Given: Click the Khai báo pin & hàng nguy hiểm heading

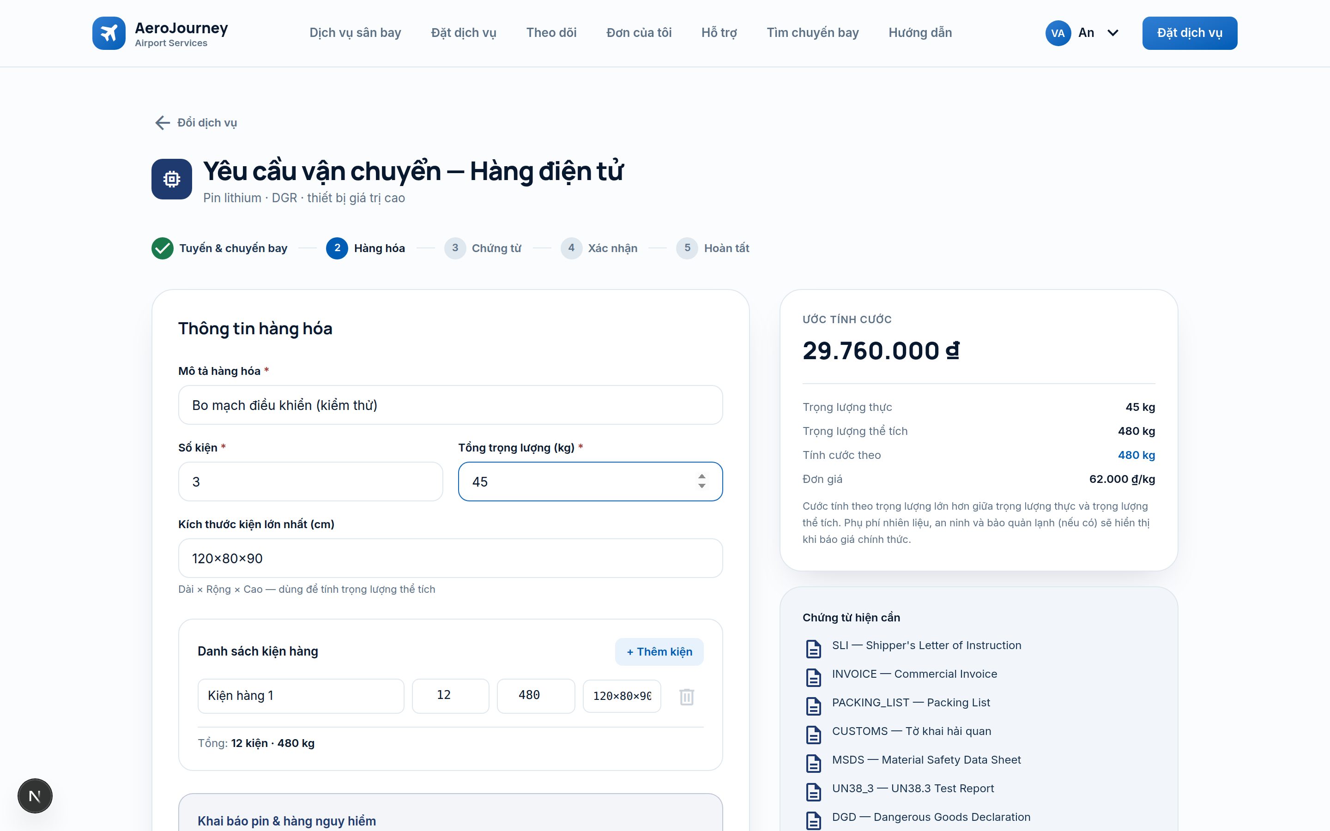Looking at the screenshot, I should tap(287, 821).
